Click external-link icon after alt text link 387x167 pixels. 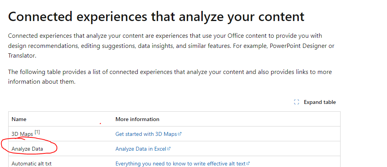tap(248, 163)
